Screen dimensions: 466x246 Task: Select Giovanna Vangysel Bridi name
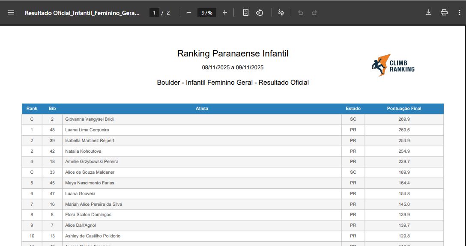coord(89,119)
